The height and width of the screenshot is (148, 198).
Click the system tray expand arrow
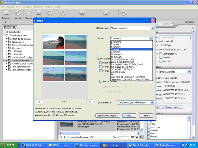click(184, 145)
